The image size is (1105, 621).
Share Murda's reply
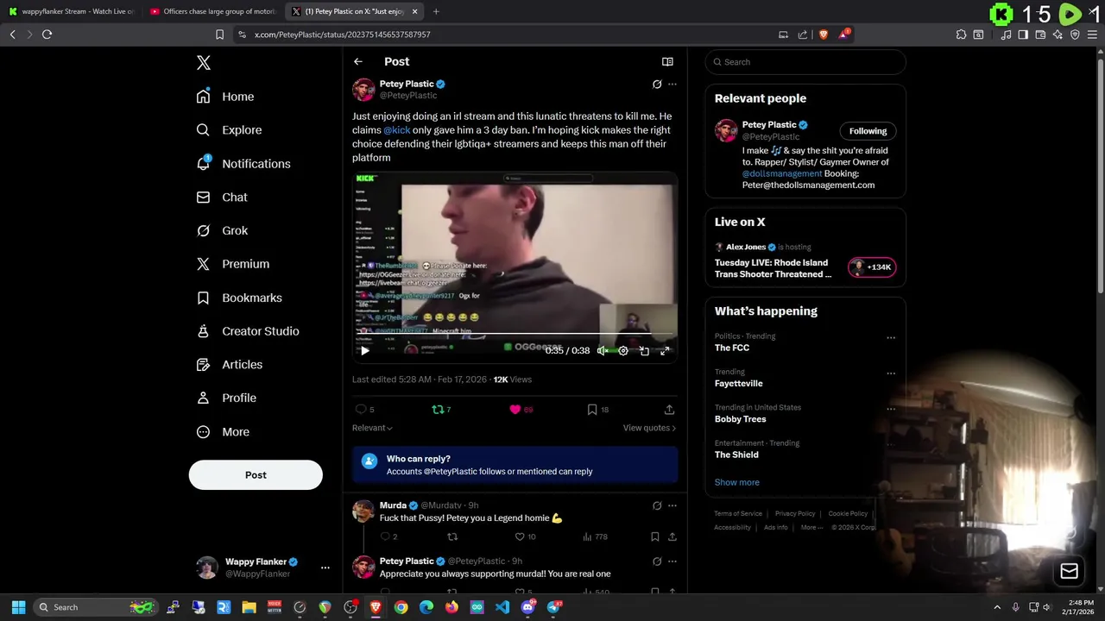coord(672,537)
